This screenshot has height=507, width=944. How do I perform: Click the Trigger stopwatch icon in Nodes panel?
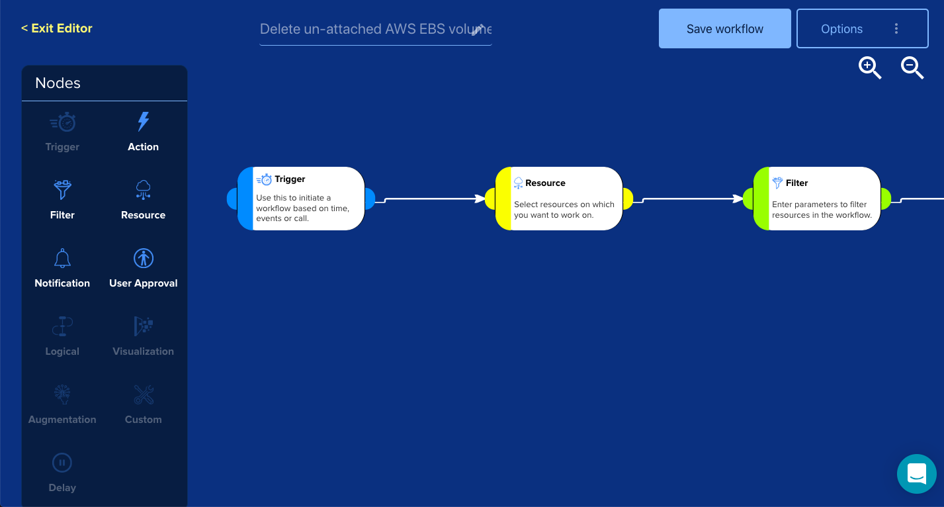point(62,122)
